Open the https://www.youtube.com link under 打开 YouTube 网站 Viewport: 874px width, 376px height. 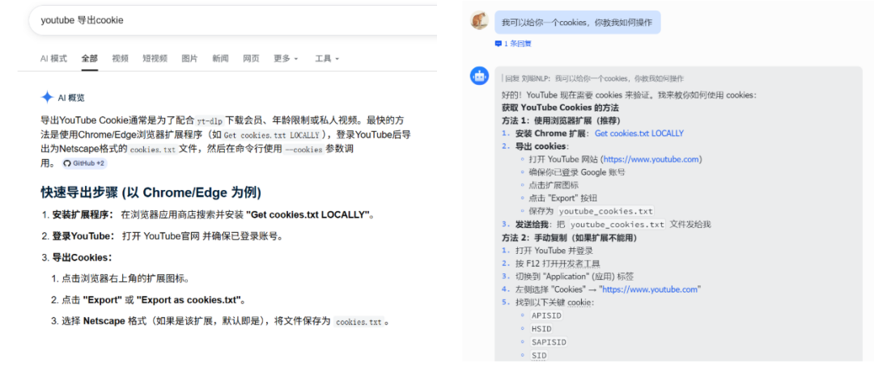pyautogui.click(x=651, y=159)
